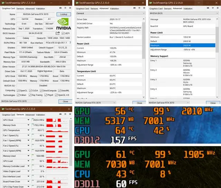Click Close button in General Advanced window
The width and height of the screenshot is (221, 188).
pyautogui.click(x=140, y=103)
